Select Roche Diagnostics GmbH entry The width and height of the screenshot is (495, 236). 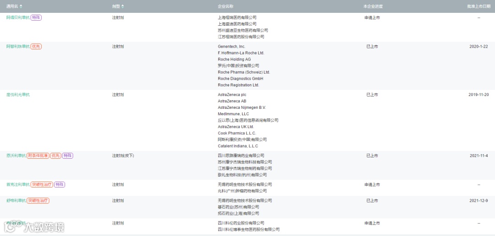[241, 79]
